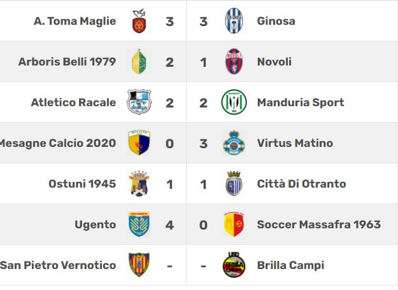The height and width of the screenshot is (290, 398).
Task: Click the Ugento blue shield logo
Action: 139,224
